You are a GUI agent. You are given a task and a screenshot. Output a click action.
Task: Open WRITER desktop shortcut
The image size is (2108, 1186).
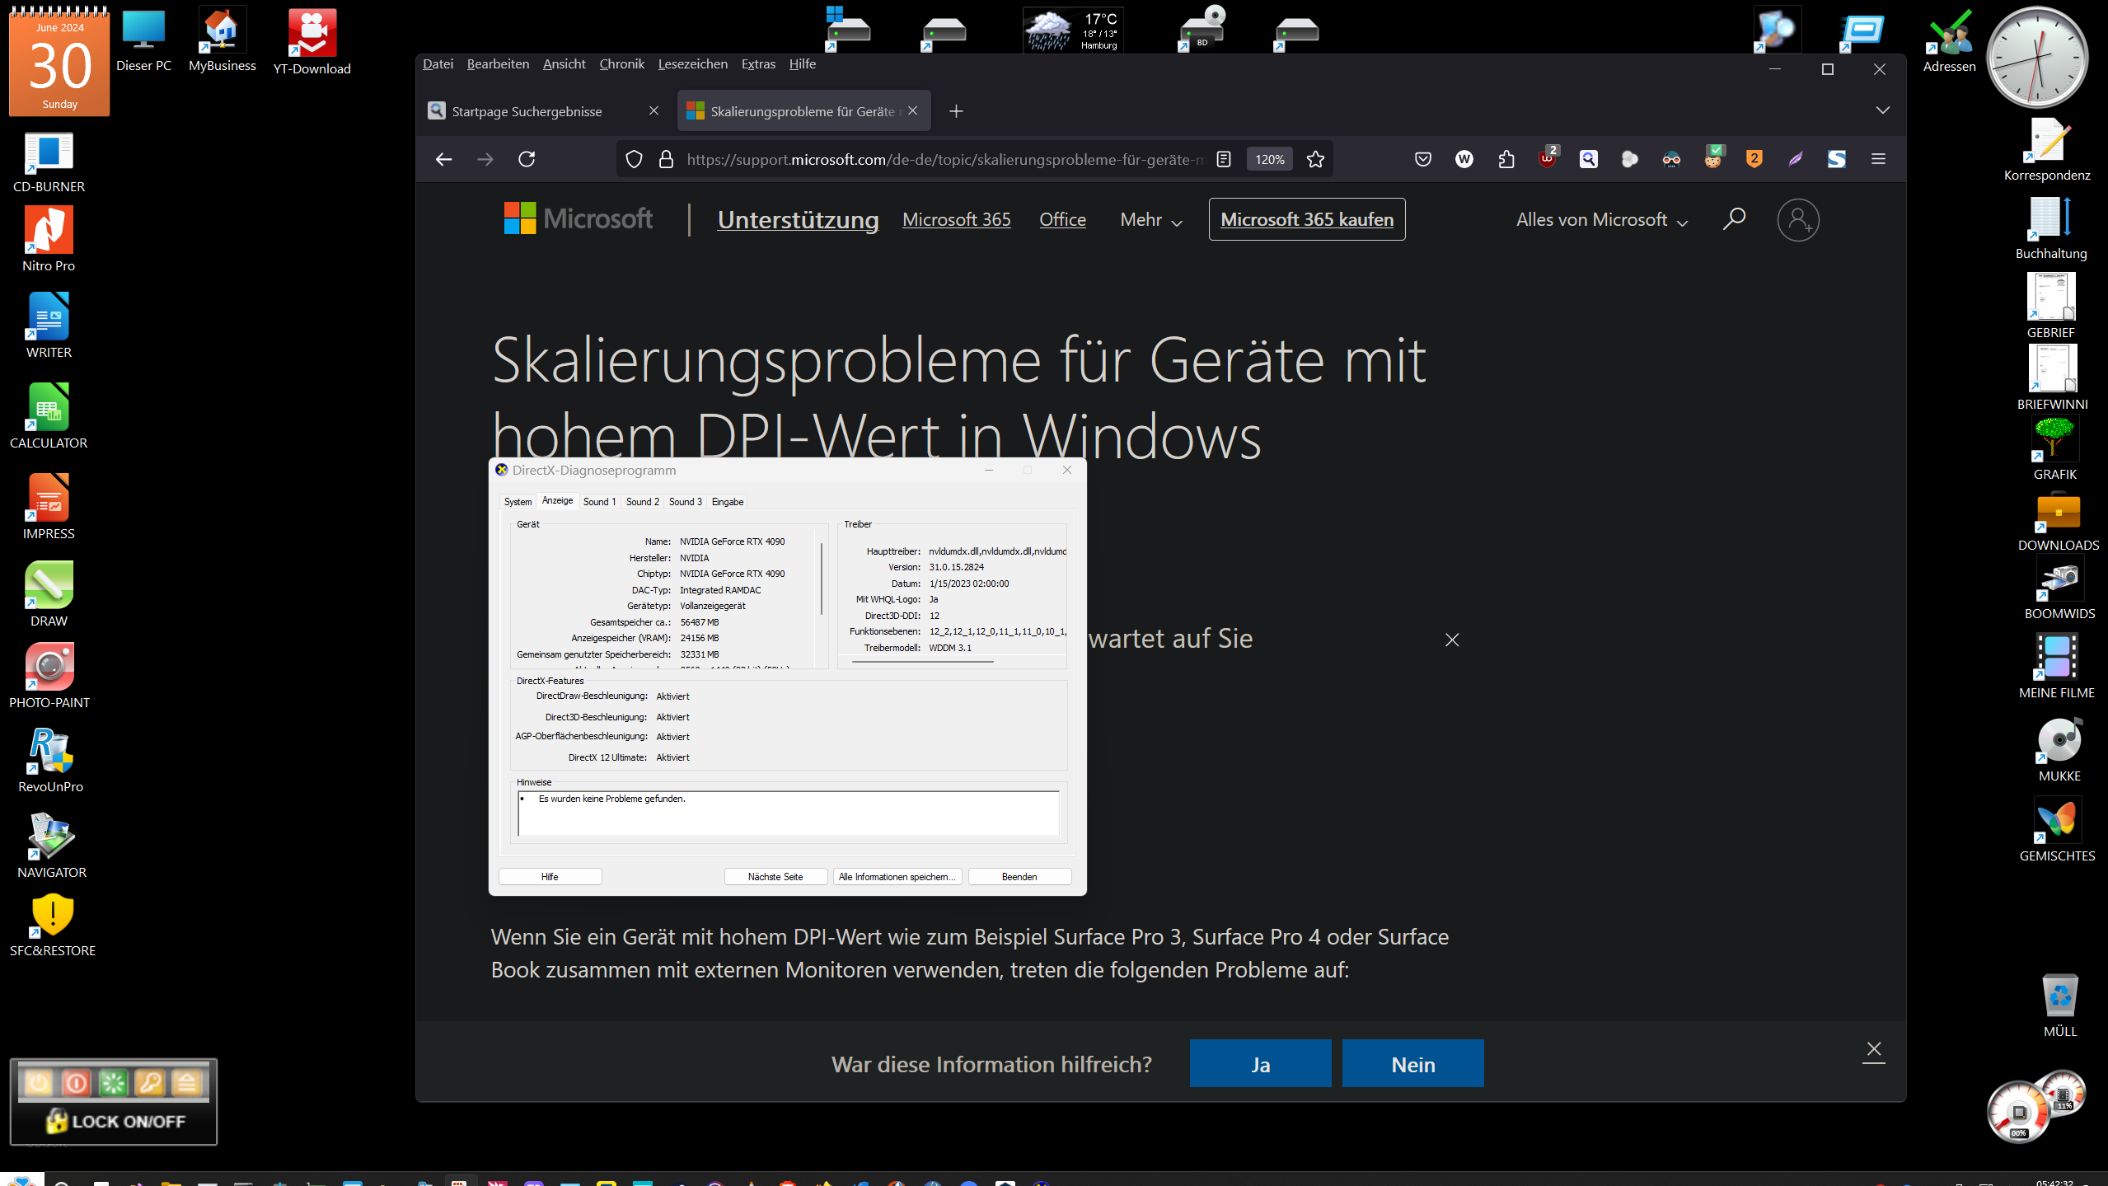[49, 326]
